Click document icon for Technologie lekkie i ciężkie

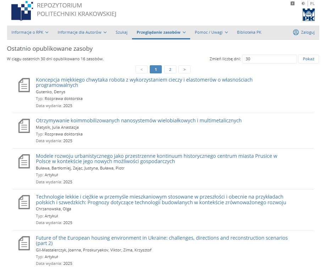coord(24,202)
